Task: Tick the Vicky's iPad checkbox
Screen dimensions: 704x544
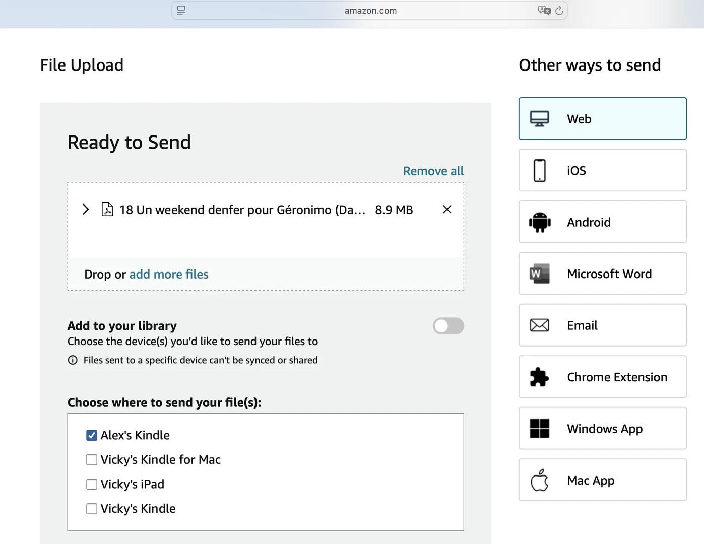Action: tap(92, 484)
